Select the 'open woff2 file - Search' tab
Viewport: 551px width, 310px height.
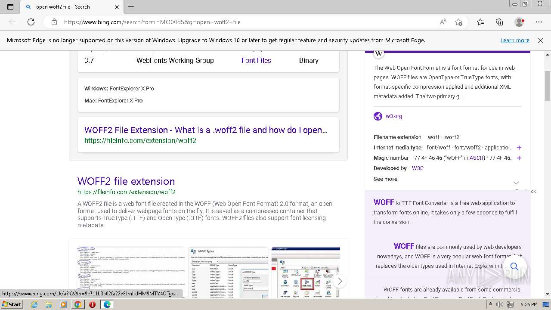pyautogui.click(x=72, y=7)
